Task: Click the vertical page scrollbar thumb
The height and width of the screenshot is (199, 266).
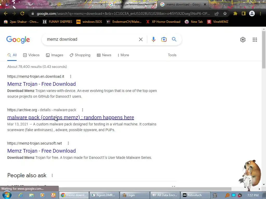Action: [264, 49]
